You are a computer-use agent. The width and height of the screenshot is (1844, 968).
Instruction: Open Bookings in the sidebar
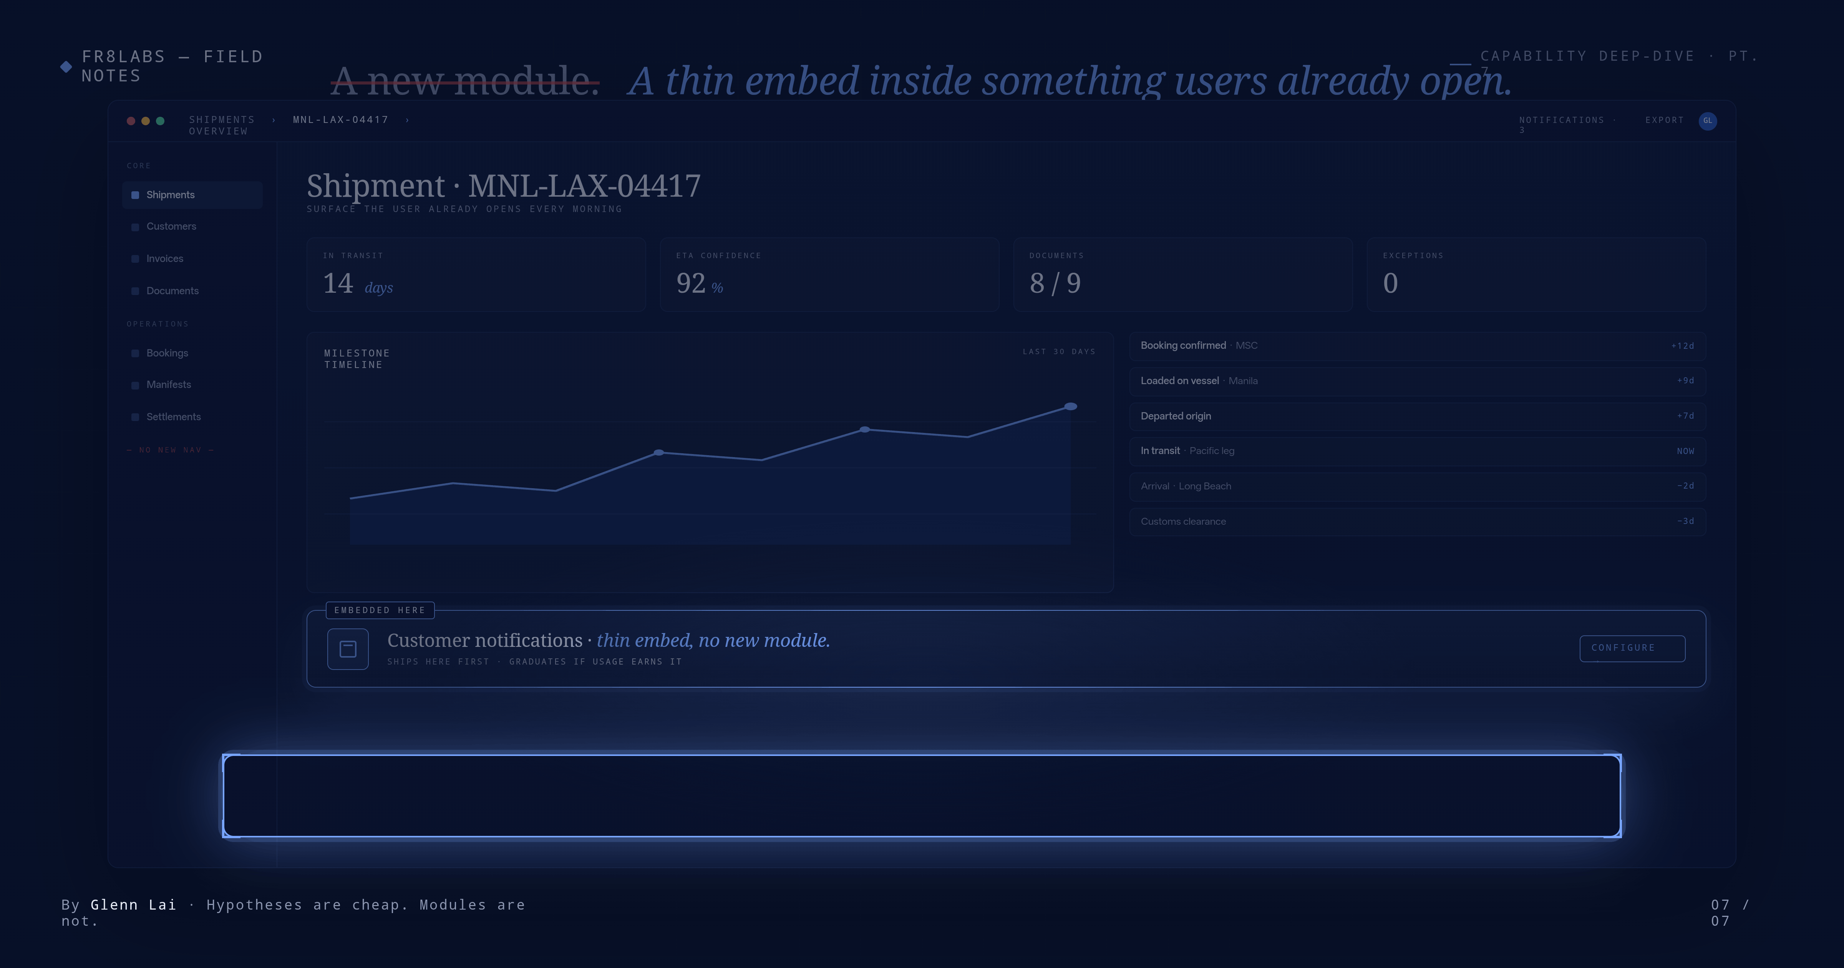(x=192, y=353)
